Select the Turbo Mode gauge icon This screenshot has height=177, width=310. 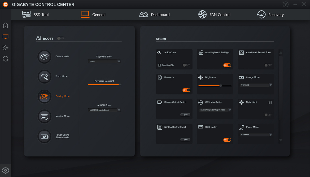tap(45, 77)
